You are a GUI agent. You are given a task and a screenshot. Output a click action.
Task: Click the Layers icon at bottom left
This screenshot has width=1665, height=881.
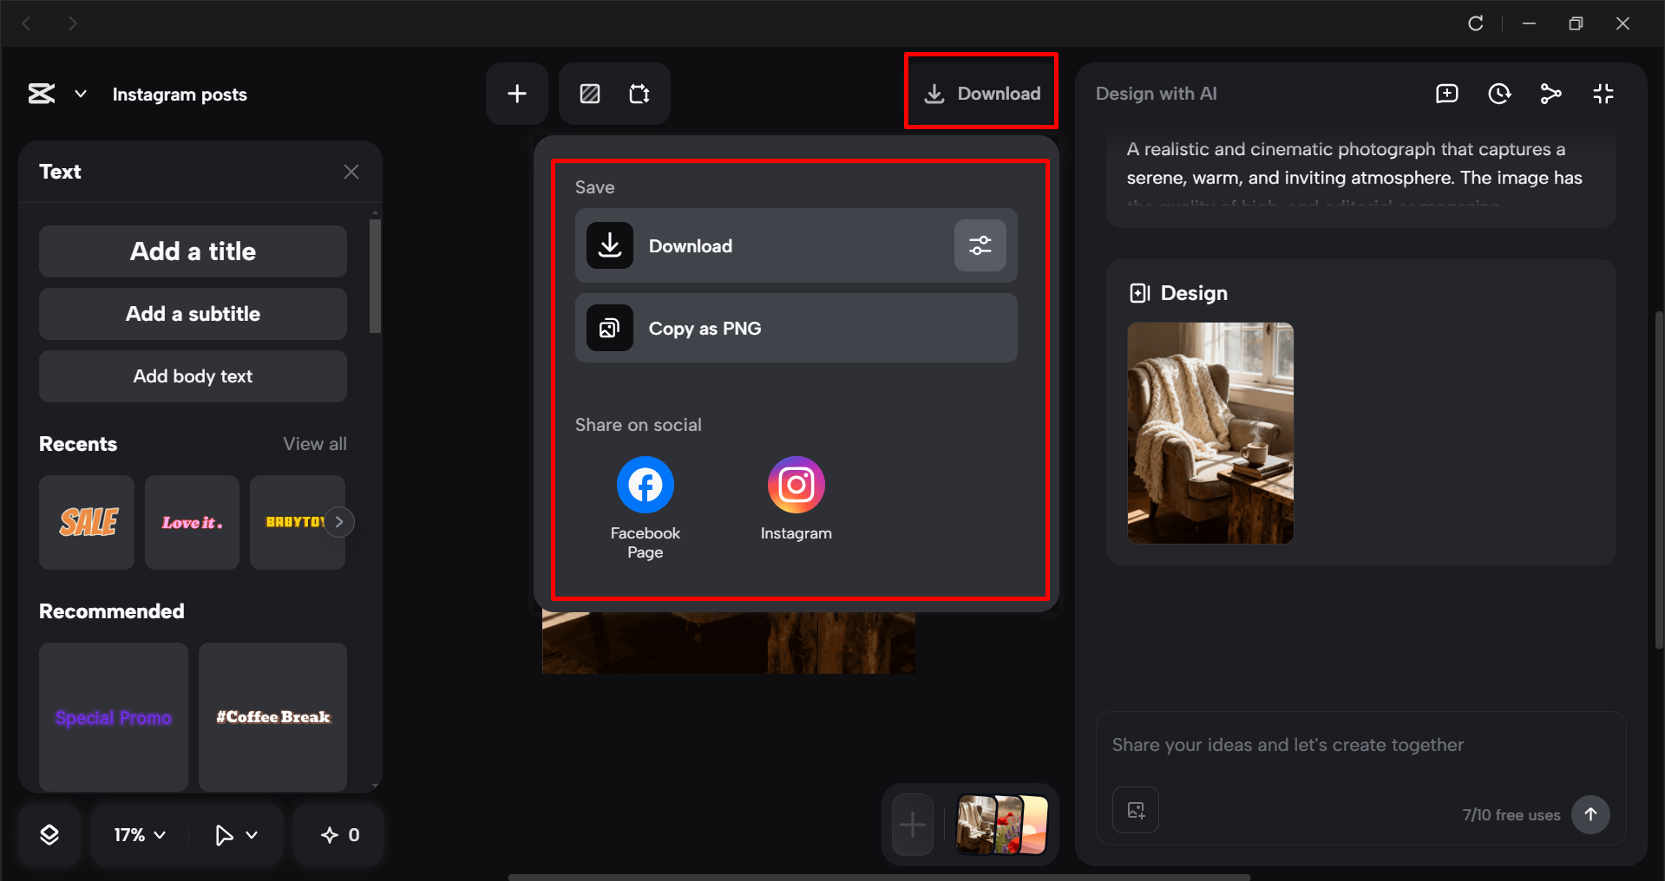[49, 834]
